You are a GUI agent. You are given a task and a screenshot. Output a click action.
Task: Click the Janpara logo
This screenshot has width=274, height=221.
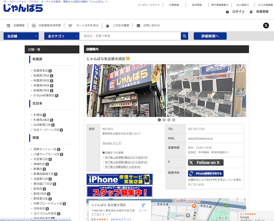click(23, 8)
